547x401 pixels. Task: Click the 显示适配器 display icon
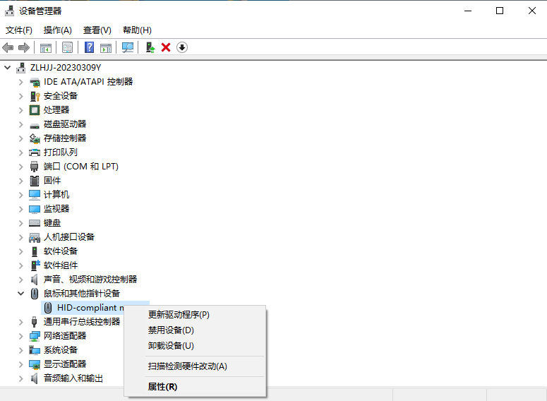[35, 364]
